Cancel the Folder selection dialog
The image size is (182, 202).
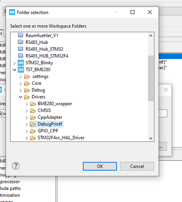[x=137, y=166]
